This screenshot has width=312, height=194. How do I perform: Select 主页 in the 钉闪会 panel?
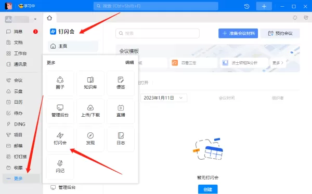point(73,46)
